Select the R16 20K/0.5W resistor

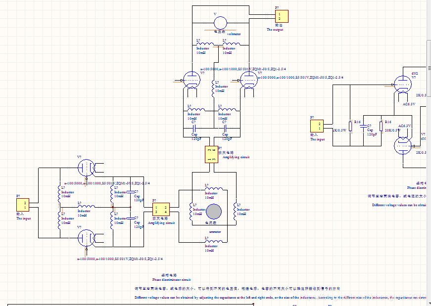[x=381, y=126]
